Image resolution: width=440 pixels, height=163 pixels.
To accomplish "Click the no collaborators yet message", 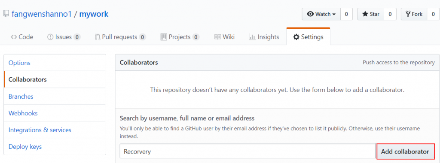I will click(x=277, y=90).
